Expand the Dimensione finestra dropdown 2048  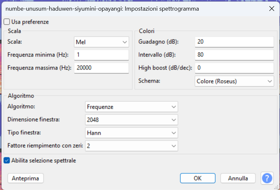click(131, 120)
